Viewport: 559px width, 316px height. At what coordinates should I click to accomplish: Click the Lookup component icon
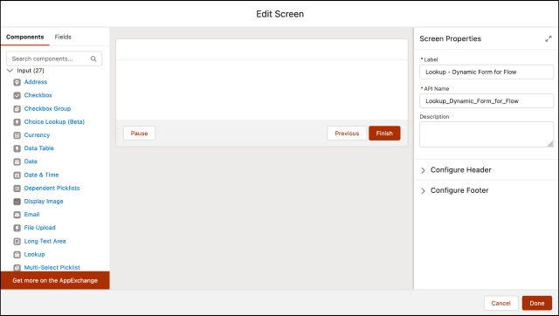[x=17, y=255]
